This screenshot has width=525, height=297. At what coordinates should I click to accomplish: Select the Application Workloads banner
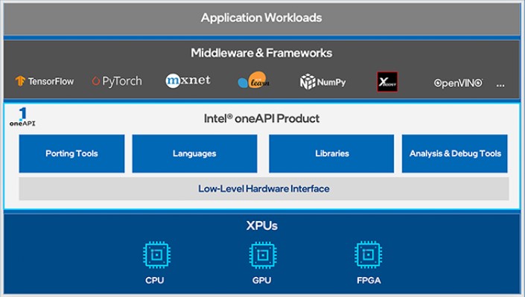coord(261,19)
